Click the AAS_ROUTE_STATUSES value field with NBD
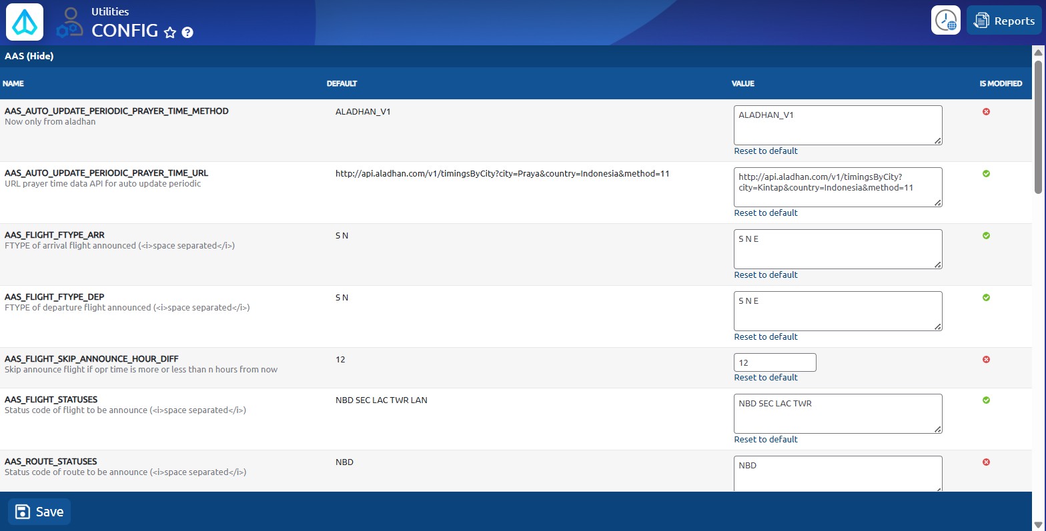This screenshot has height=531, width=1046. pyautogui.click(x=837, y=472)
